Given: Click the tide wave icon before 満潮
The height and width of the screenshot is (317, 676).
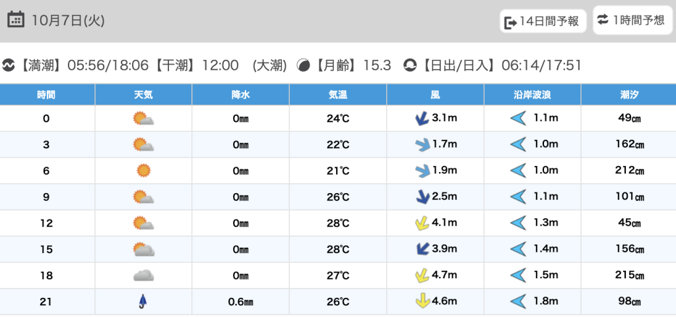Looking at the screenshot, I should (9, 65).
